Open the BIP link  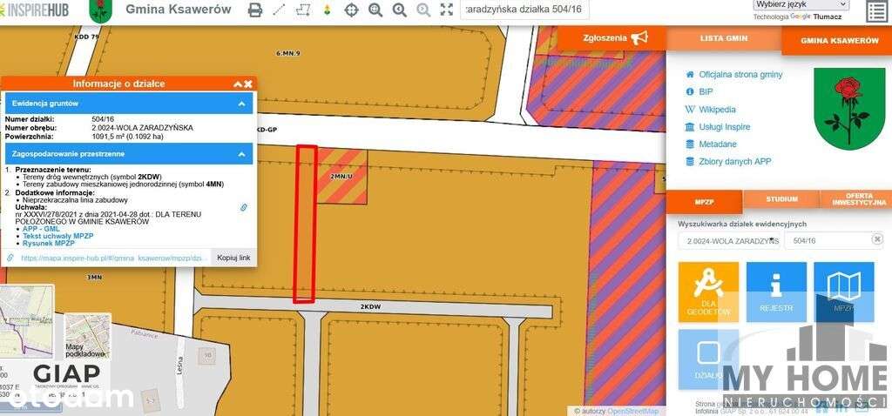click(x=706, y=91)
